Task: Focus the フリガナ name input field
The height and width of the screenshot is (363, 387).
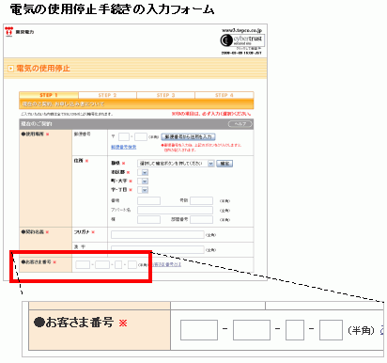Action: (x=158, y=234)
